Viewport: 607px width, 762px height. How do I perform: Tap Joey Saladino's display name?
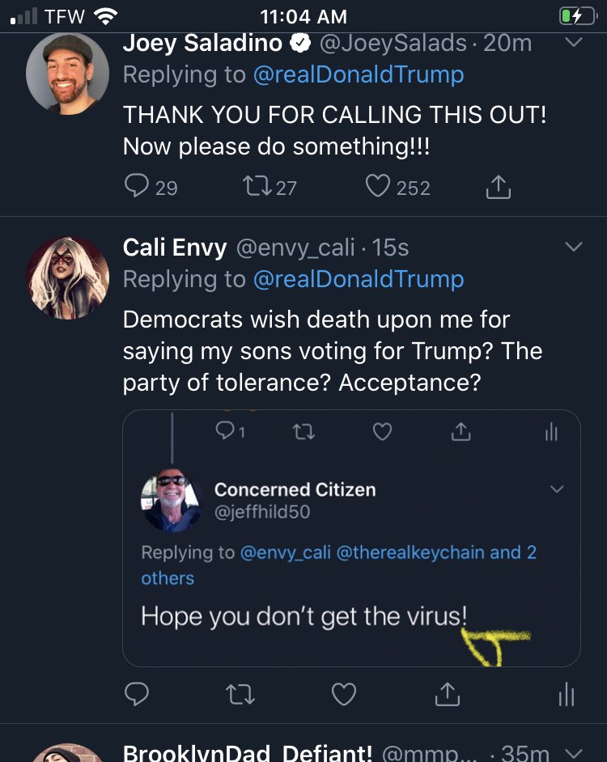203,43
